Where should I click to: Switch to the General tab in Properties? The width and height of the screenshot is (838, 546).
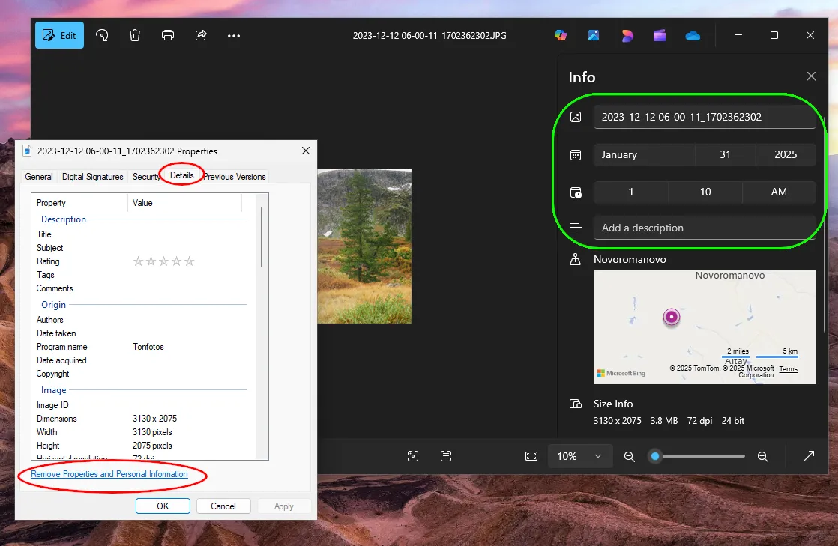39,177
